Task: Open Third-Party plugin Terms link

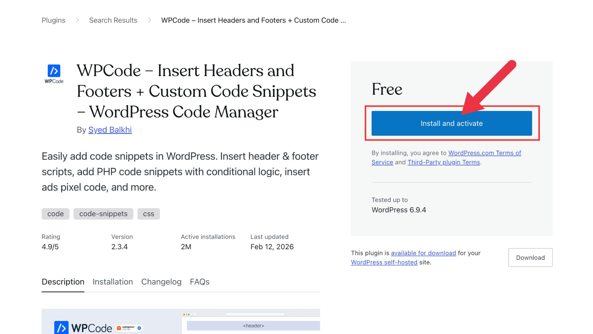Action: 444,162
